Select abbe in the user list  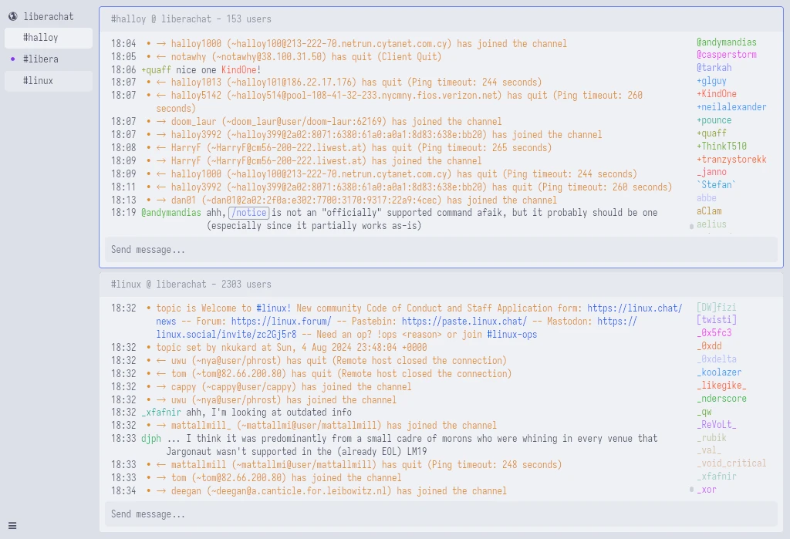point(707,198)
